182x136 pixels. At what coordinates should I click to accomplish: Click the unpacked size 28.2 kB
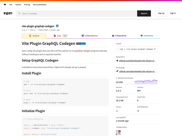(x=120, y=100)
